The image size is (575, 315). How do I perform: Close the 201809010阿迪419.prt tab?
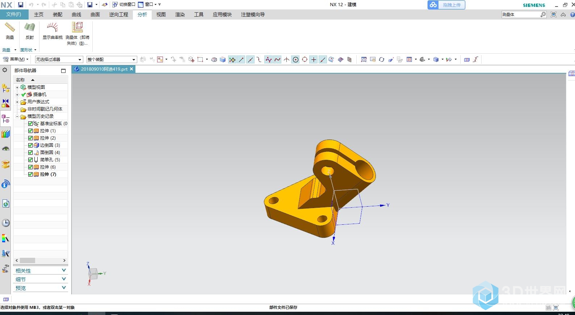click(x=131, y=69)
